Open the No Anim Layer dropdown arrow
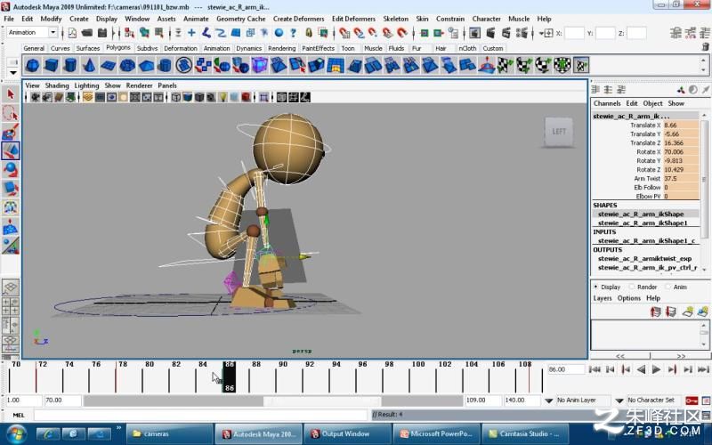This screenshot has width=712, height=445. (x=548, y=400)
